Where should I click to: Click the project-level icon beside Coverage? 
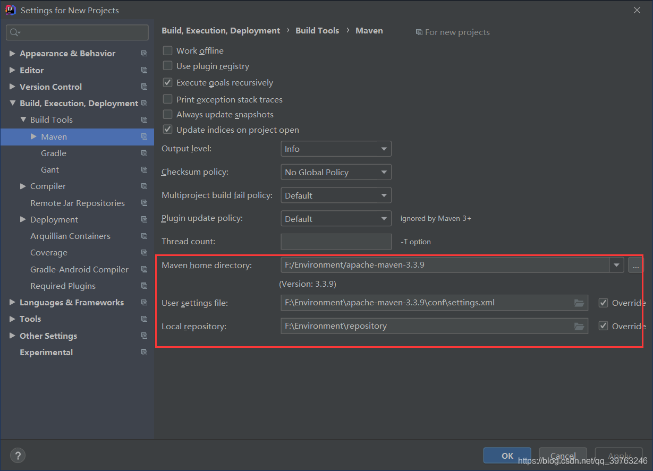pyautogui.click(x=144, y=253)
